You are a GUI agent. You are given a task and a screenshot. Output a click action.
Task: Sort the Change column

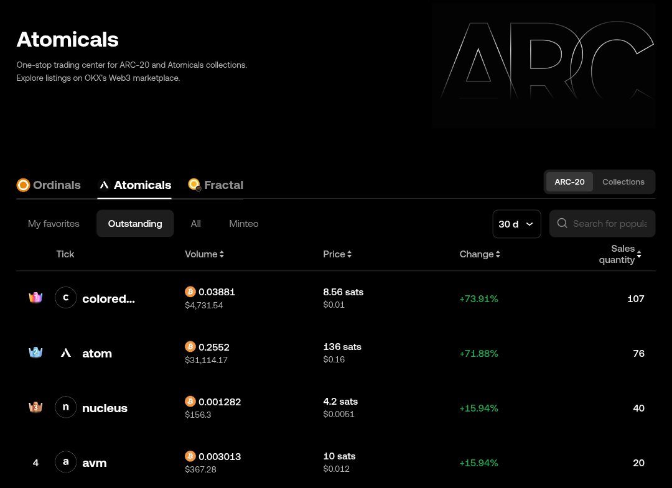(x=498, y=254)
